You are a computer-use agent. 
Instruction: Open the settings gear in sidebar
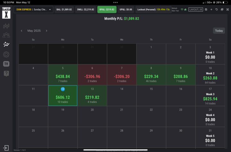(x=6, y=54)
